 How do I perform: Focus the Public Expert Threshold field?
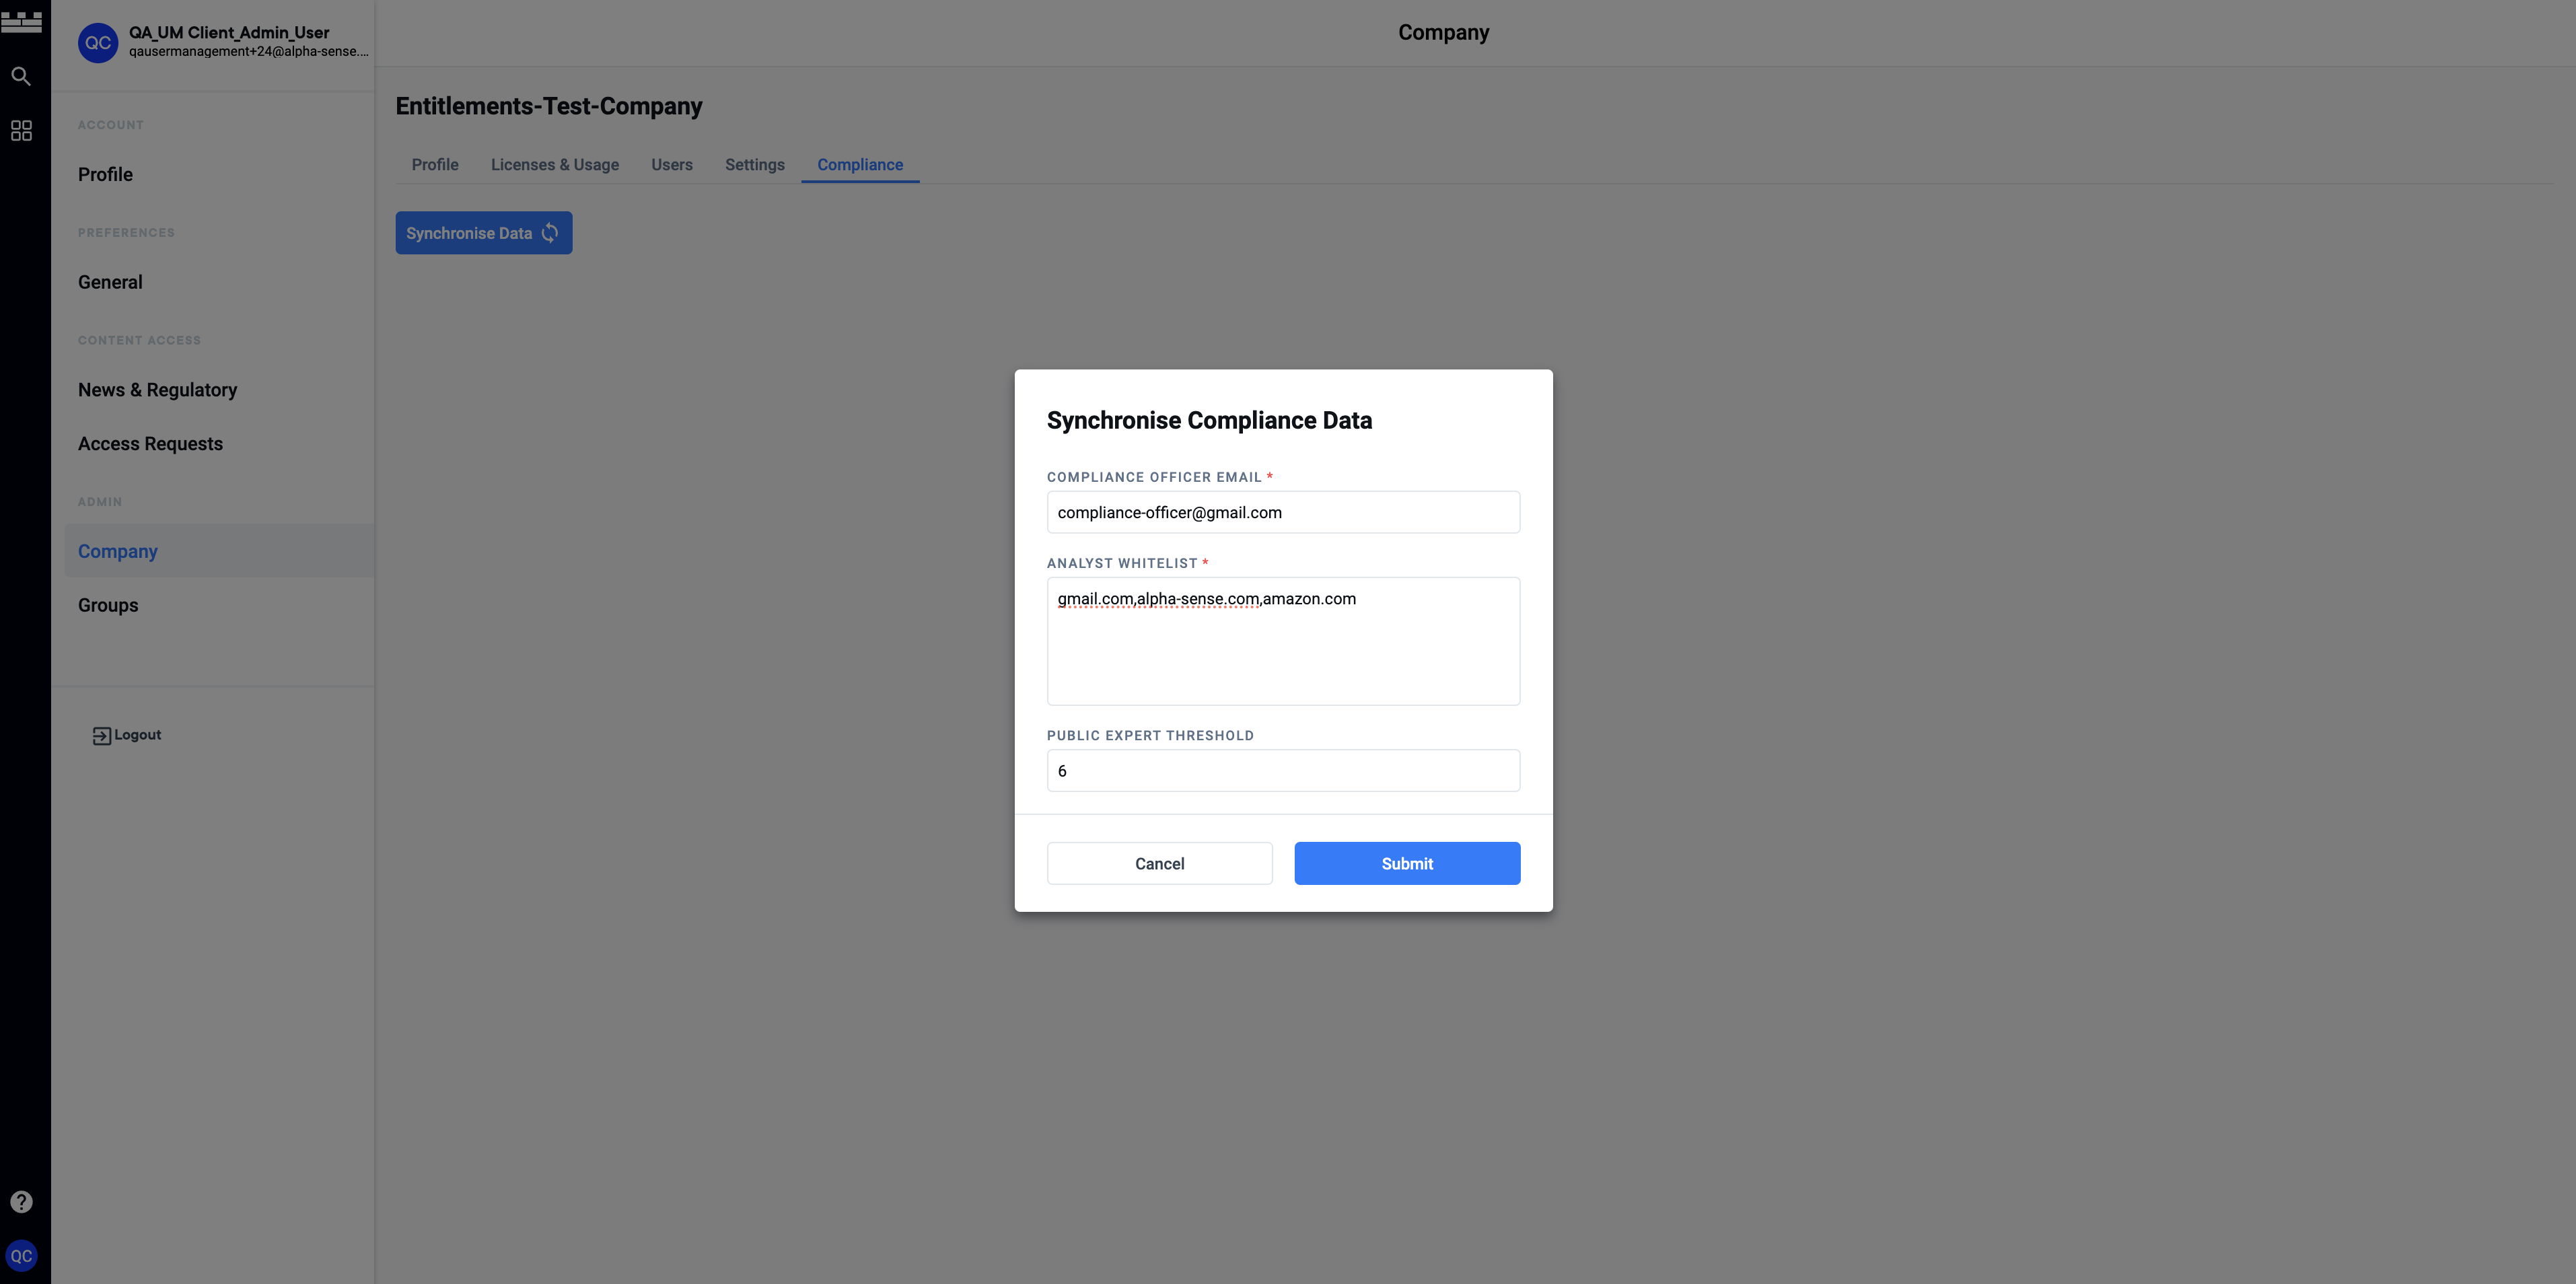(1284, 771)
